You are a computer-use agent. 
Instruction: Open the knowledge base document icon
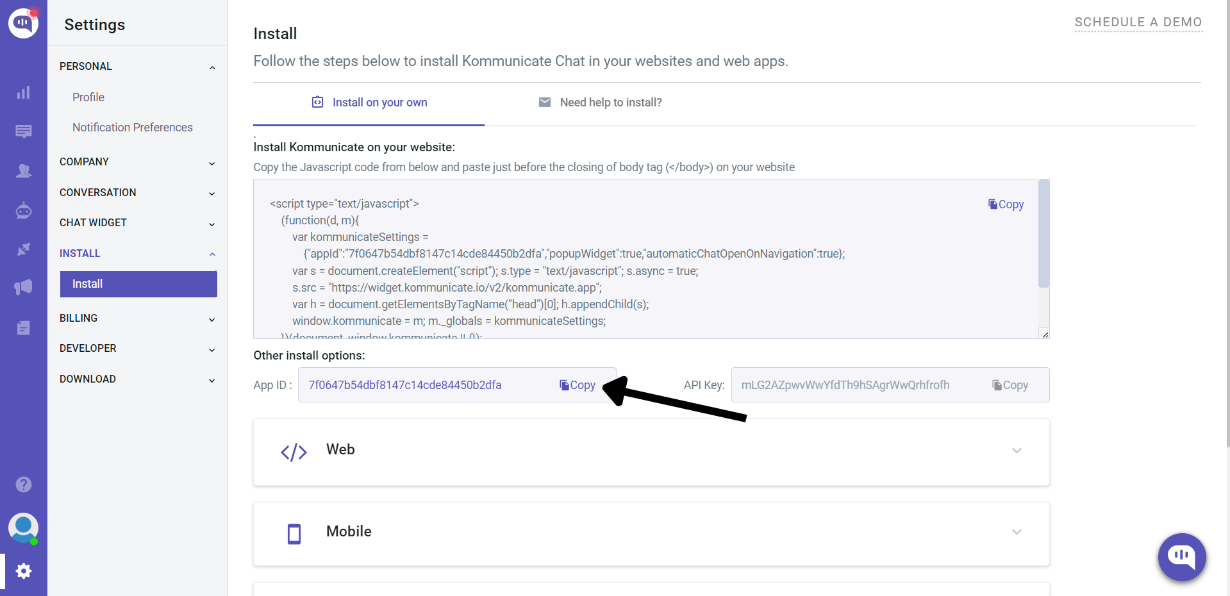[24, 328]
